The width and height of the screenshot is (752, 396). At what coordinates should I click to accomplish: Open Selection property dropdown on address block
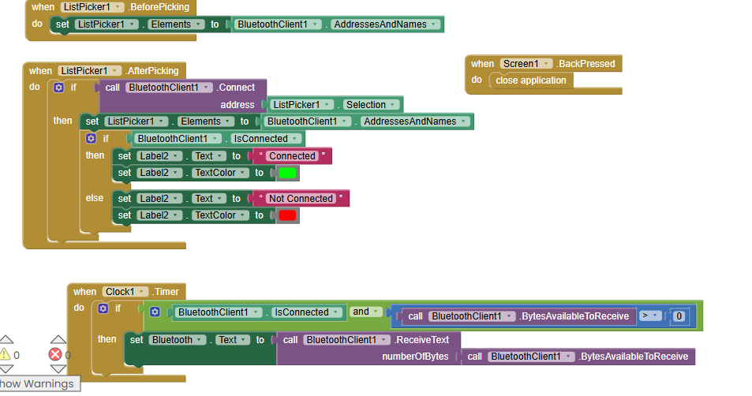371,104
